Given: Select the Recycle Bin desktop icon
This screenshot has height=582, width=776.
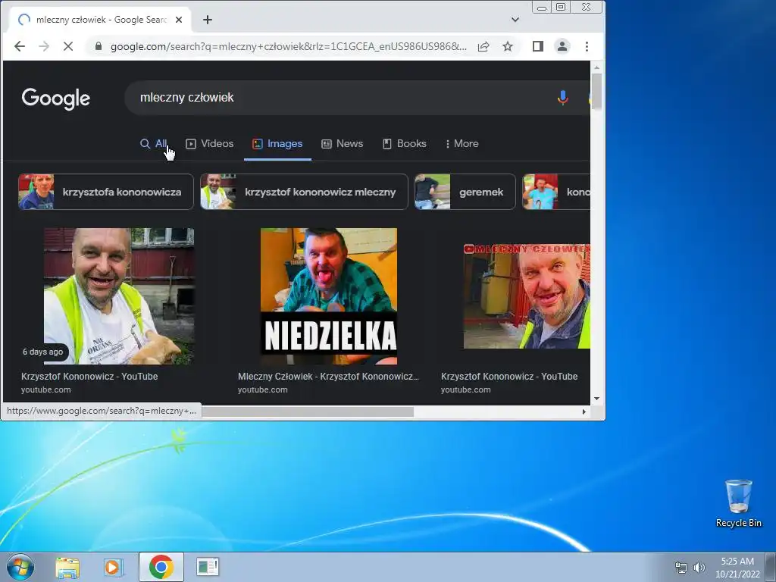Looking at the screenshot, I should tap(738, 504).
